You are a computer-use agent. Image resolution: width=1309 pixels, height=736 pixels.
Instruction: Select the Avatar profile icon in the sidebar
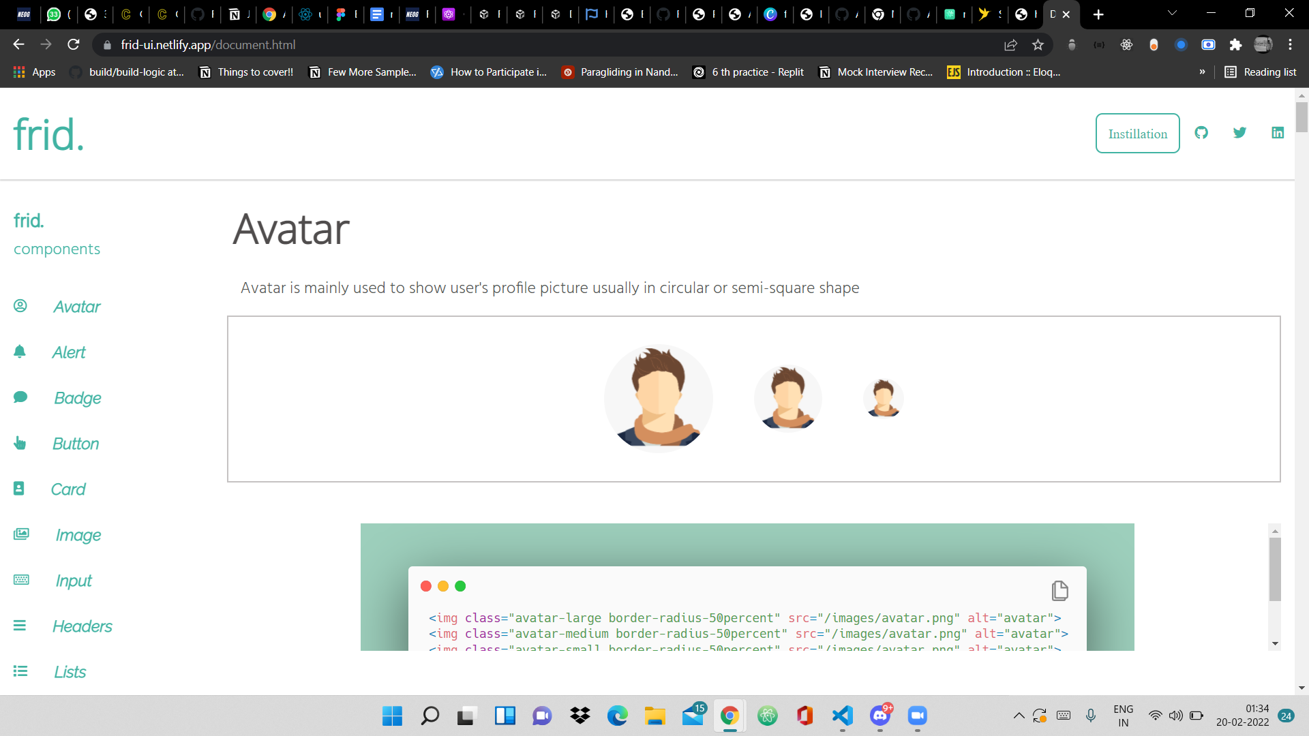pyautogui.click(x=20, y=306)
